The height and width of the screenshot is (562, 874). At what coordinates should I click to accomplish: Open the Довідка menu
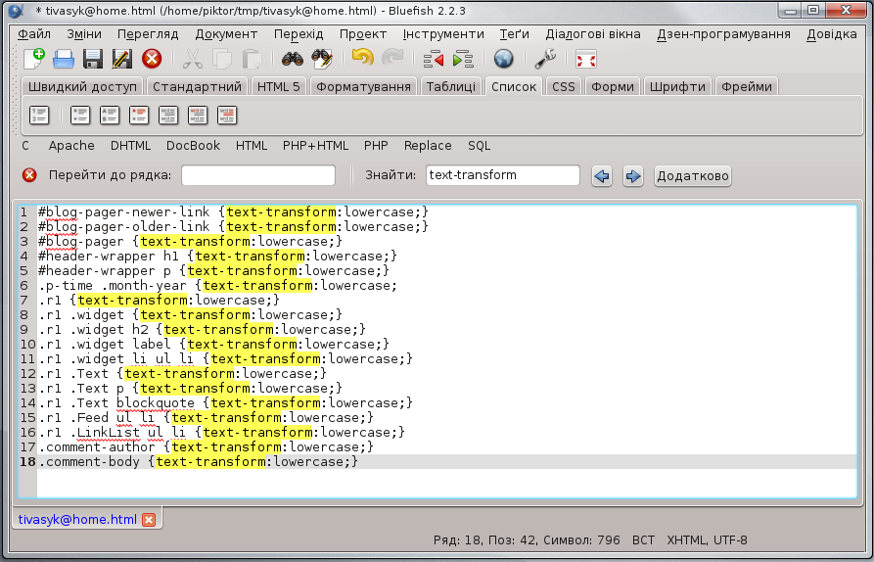832,34
